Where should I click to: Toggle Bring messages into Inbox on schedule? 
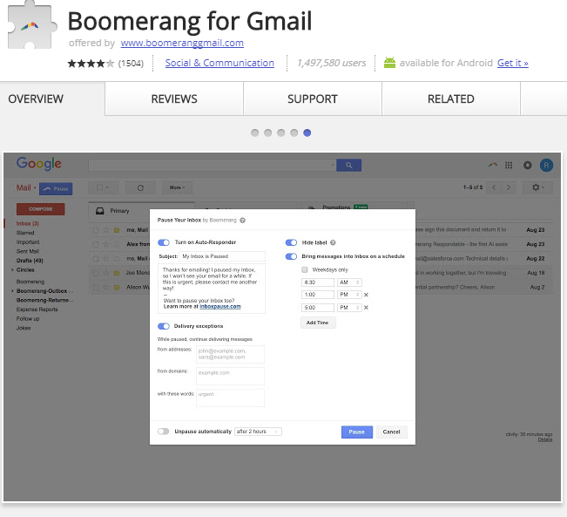click(291, 256)
